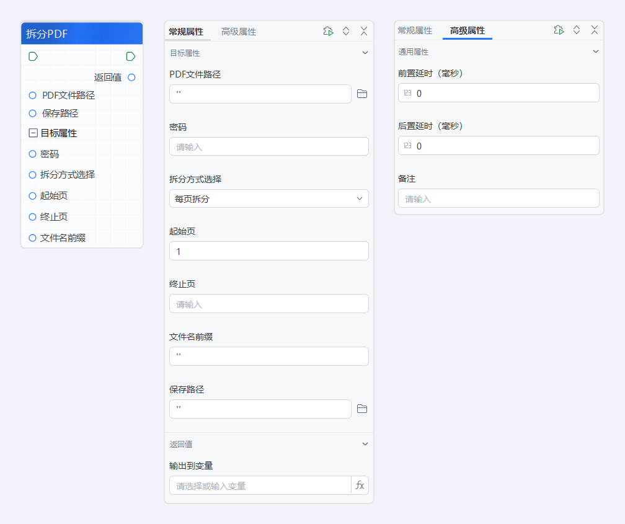This screenshot has height=524, width=625.
Task: Run the 拆分PDF component from panel header
Action: click(328, 30)
